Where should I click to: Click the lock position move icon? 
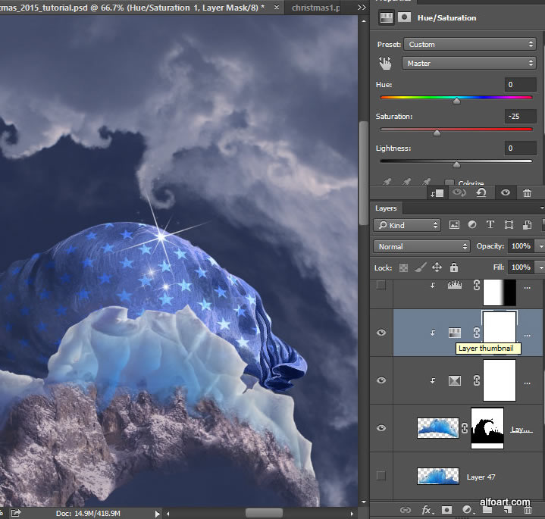437,267
